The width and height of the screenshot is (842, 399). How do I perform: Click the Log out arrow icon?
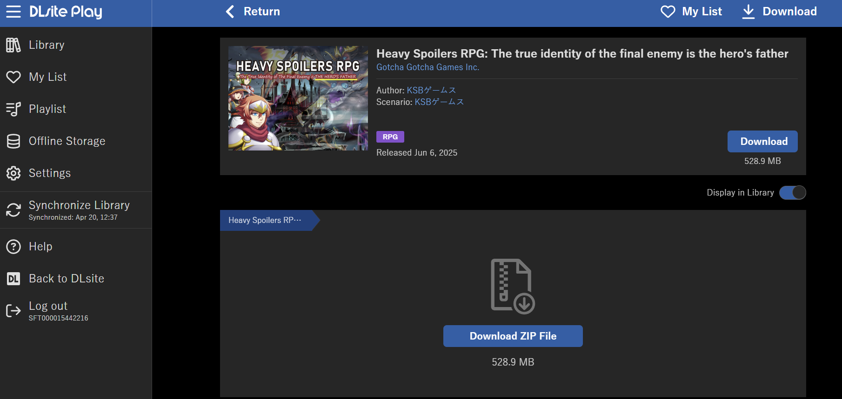click(x=13, y=311)
